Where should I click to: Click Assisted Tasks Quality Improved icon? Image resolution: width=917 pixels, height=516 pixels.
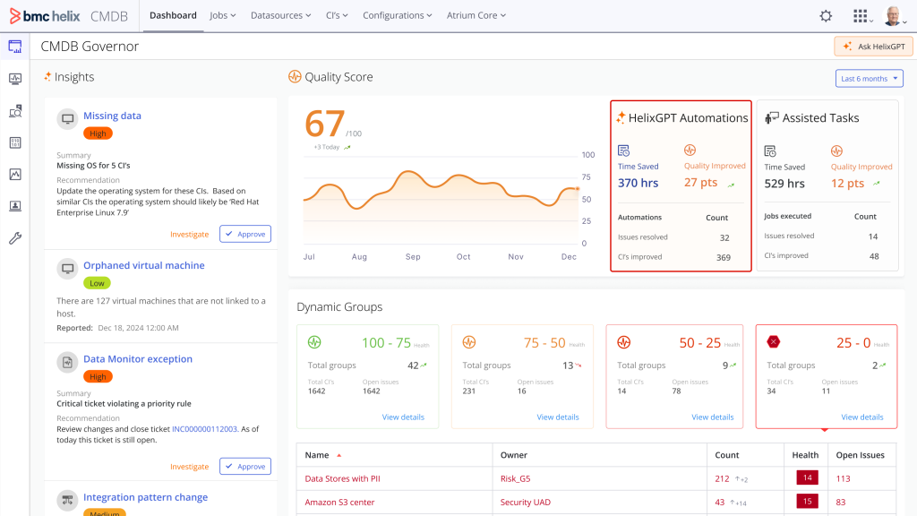click(x=837, y=150)
